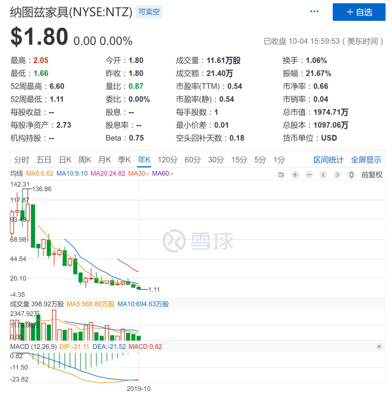Image resolution: width=392 pixels, height=398 pixels.
Task: Click the 量比 0.87 value
Action: click(136, 86)
